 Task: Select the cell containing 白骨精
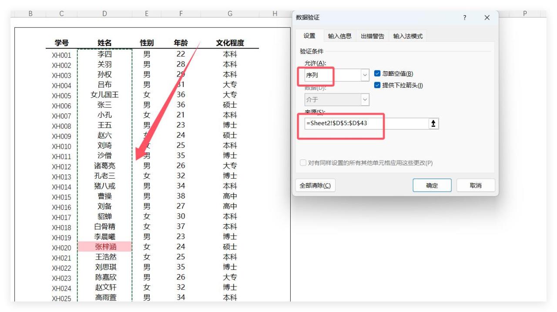click(x=104, y=226)
